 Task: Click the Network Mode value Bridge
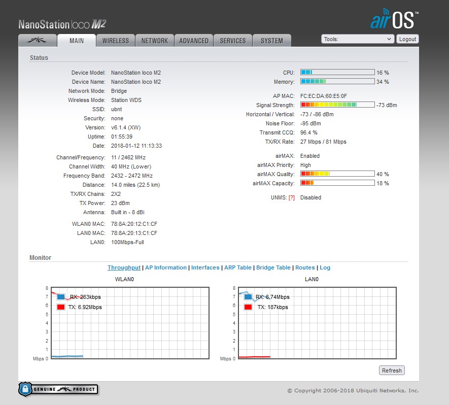tap(119, 91)
